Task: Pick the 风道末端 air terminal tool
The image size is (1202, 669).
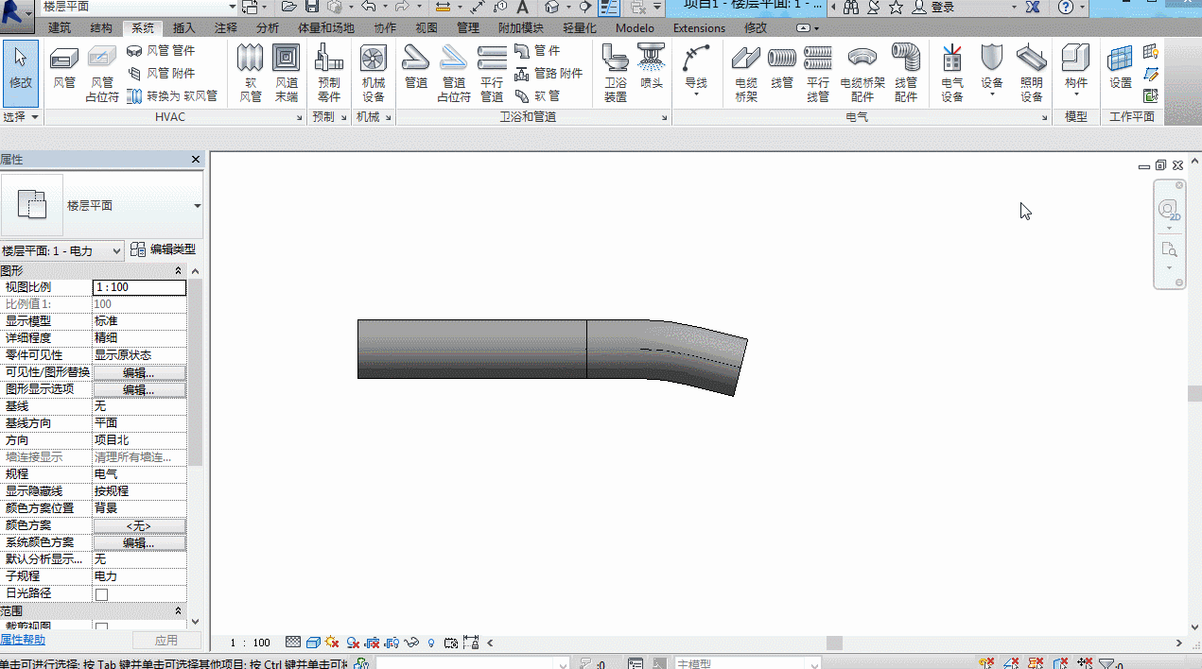Action: coord(286,74)
